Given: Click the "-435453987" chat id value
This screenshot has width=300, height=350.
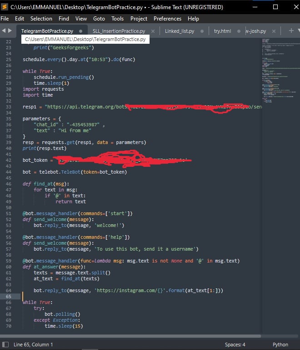Looking at the screenshot, I should [83, 124].
